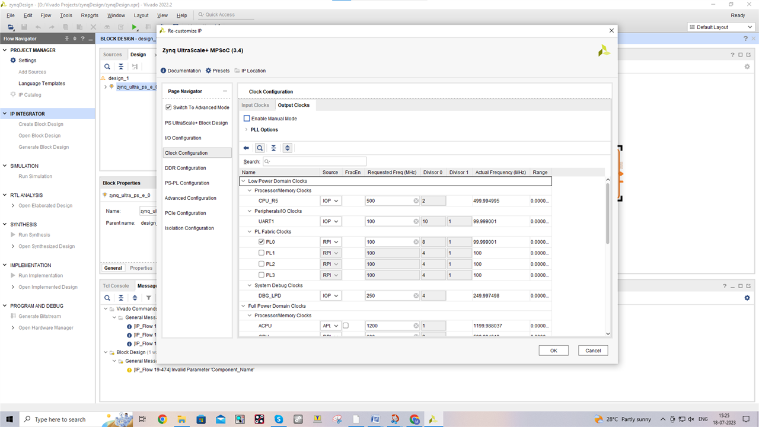Click gear icon in diagram panel header
759x427 pixels.
[x=747, y=66]
